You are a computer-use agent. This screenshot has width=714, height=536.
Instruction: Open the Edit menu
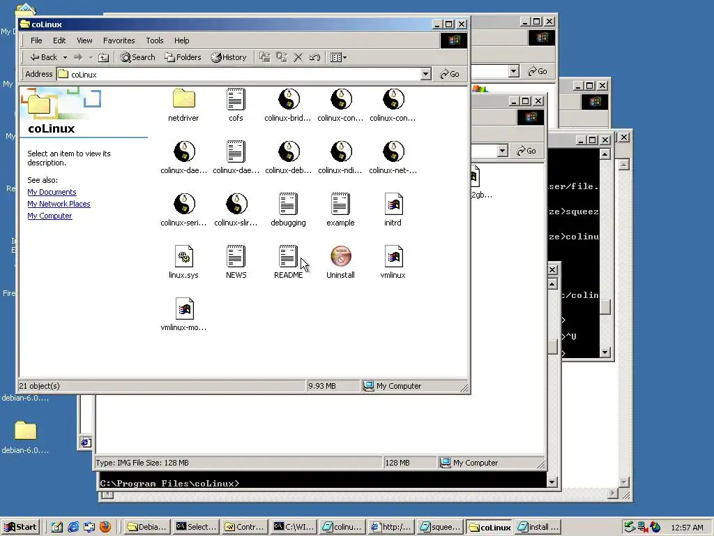(59, 40)
